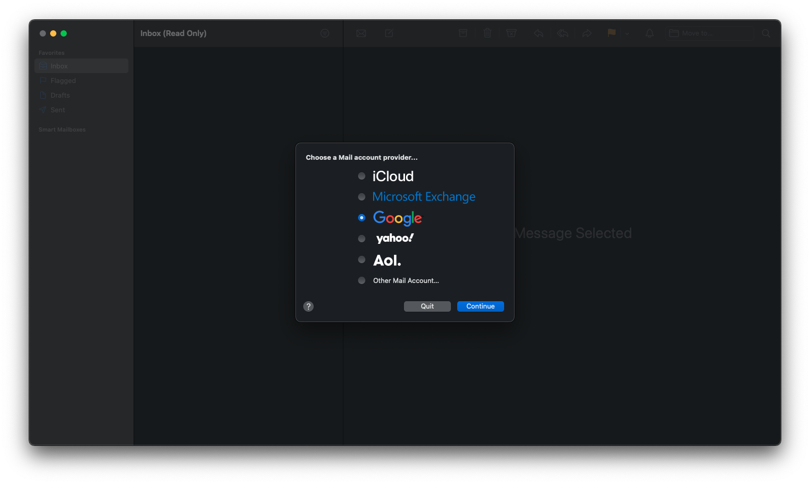This screenshot has height=484, width=810.
Task: Select the iCloud account provider
Action: (362, 176)
